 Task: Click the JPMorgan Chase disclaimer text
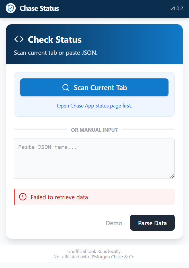tap(94, 257)
